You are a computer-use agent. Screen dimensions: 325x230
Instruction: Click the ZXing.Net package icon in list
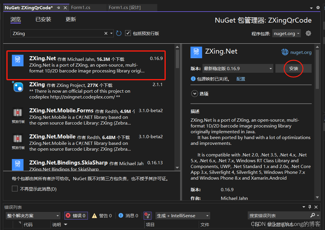(x=18, y=60)
